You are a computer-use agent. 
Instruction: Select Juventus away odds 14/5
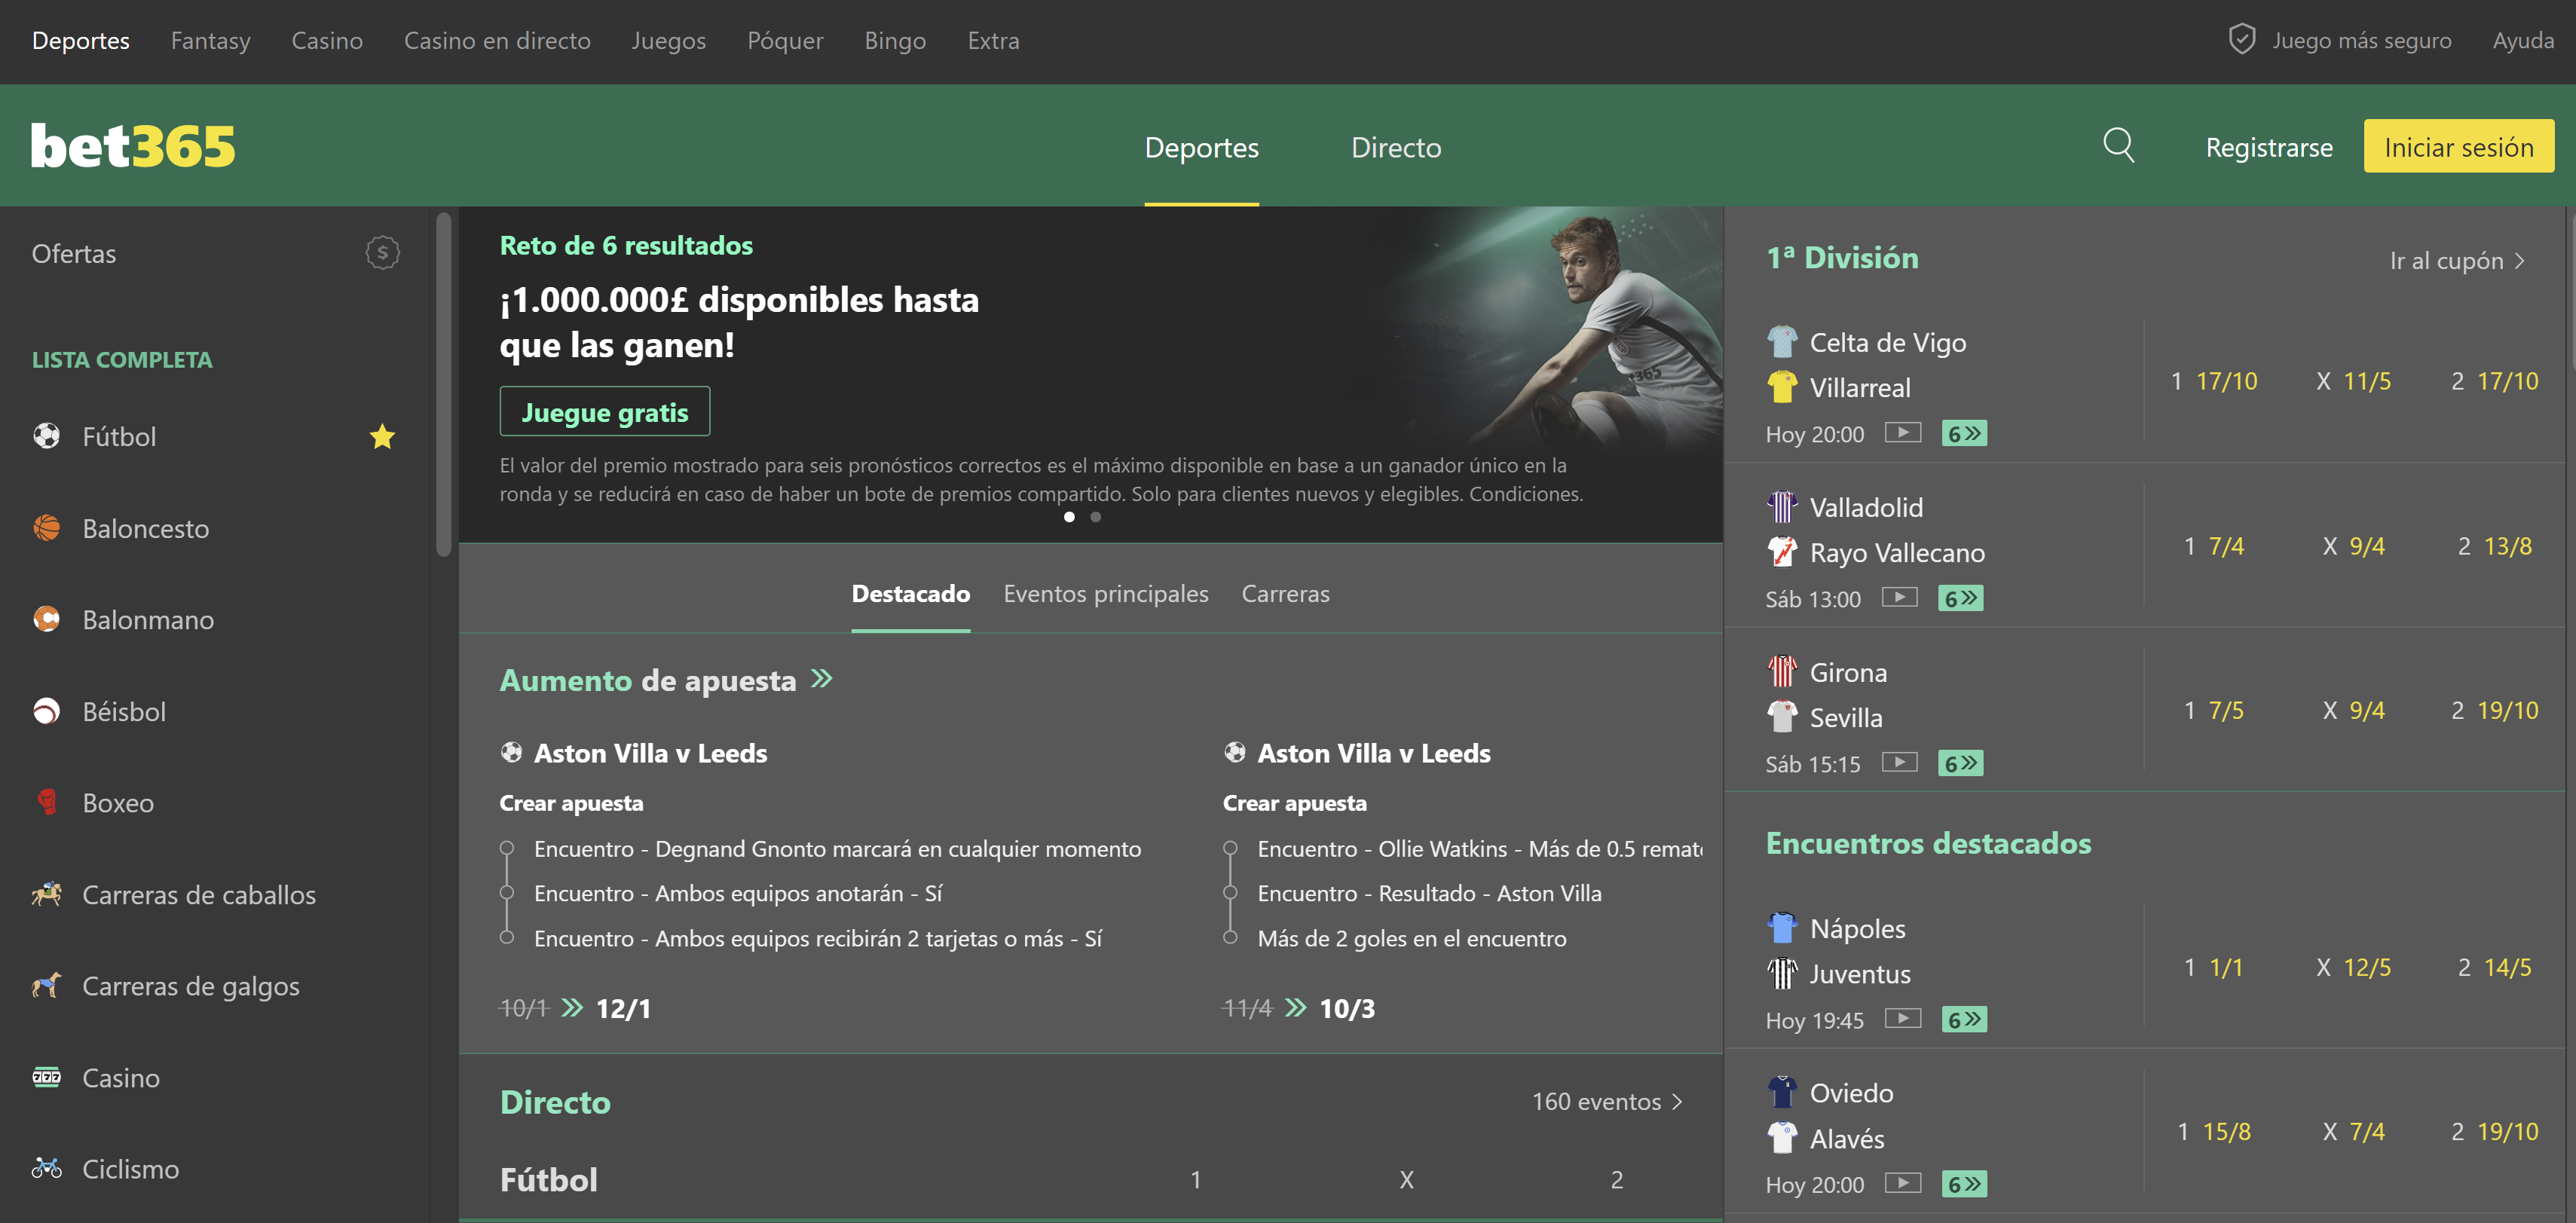coord(2494,967)
